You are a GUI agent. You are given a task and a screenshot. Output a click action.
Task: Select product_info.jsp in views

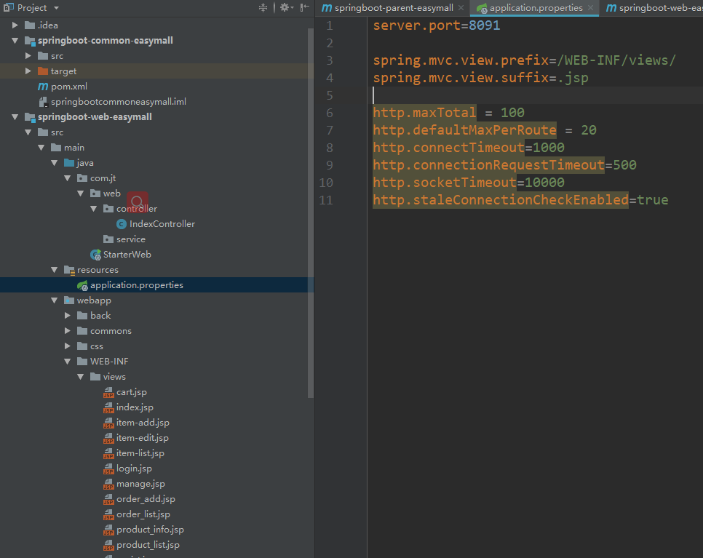150,530
